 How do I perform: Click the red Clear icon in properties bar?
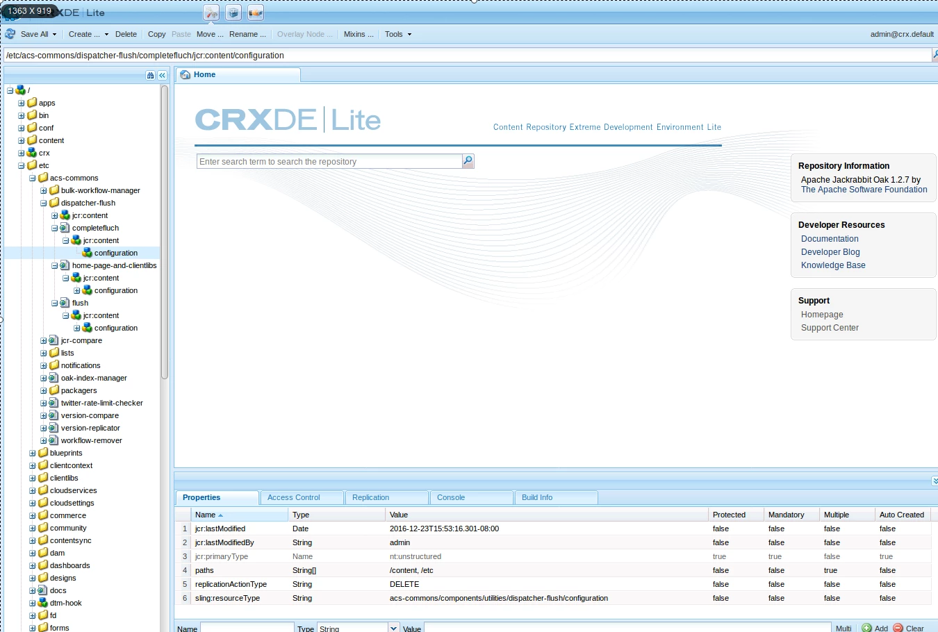898,628
